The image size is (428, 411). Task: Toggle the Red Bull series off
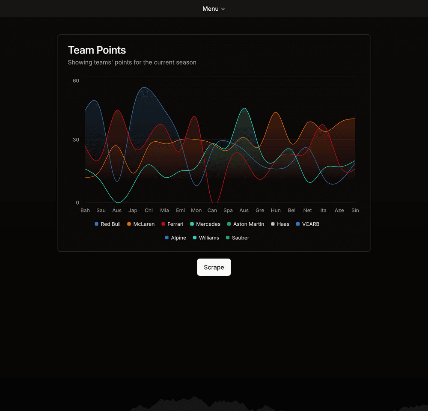point(107,224)
